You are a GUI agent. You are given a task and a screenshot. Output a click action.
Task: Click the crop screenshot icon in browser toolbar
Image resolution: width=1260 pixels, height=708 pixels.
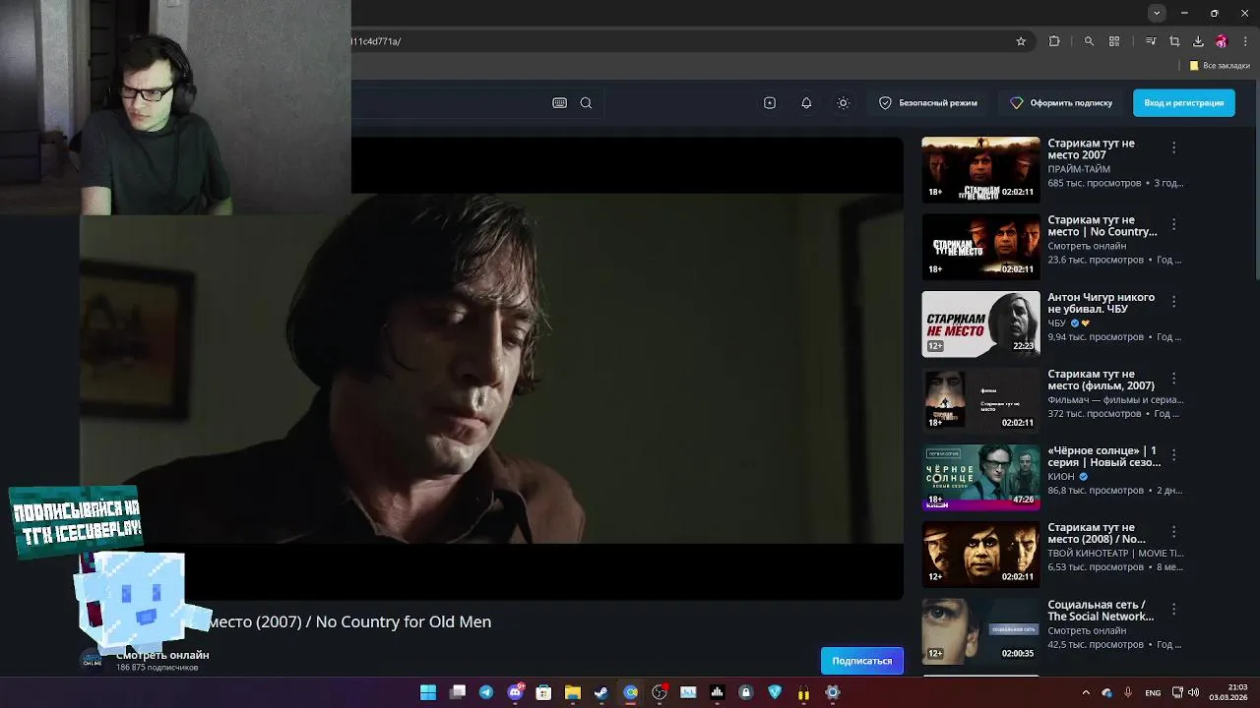point(1174,41)
